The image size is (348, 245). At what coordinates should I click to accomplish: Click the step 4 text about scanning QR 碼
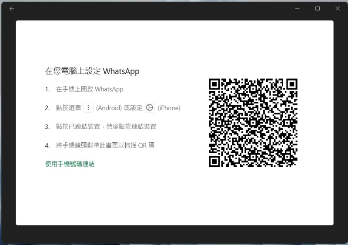(x=105, y=145)
